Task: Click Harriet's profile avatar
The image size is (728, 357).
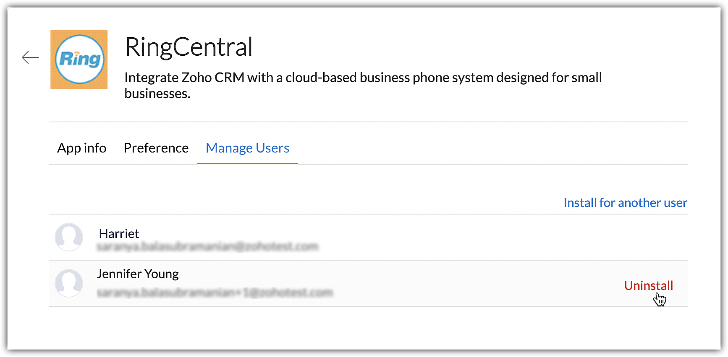Action: coord(69,237)
